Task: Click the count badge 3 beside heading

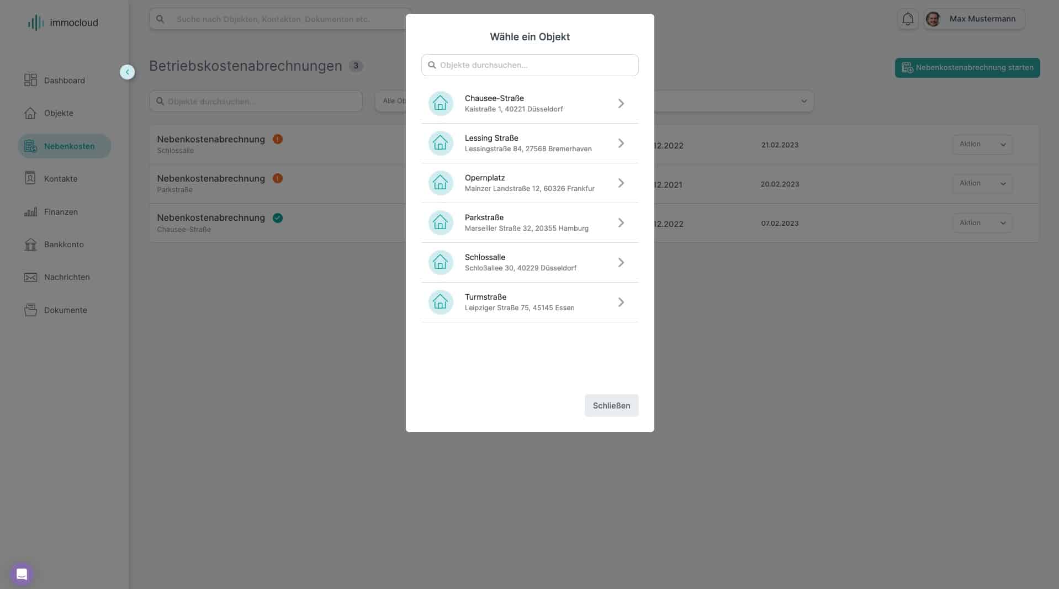Action: click(356, 66)
